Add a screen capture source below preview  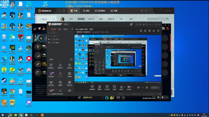point(92,88)
